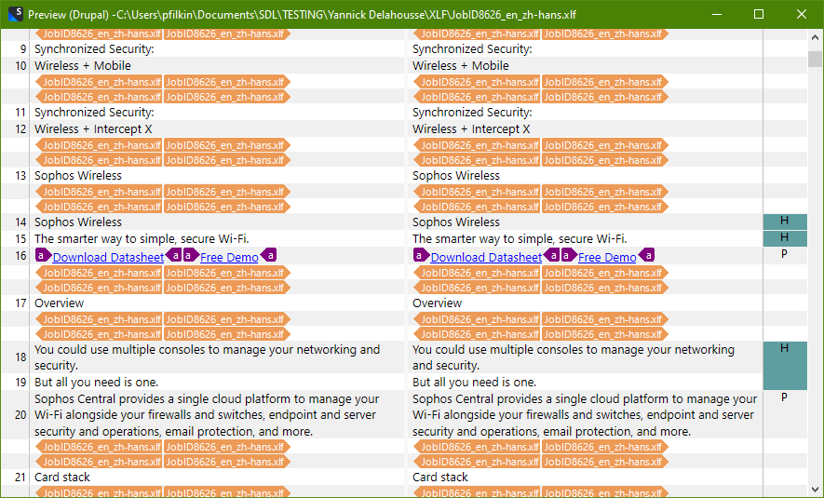Click target text 'Overview'
This screenshot has width=824, height=498.
click(437, 303)
